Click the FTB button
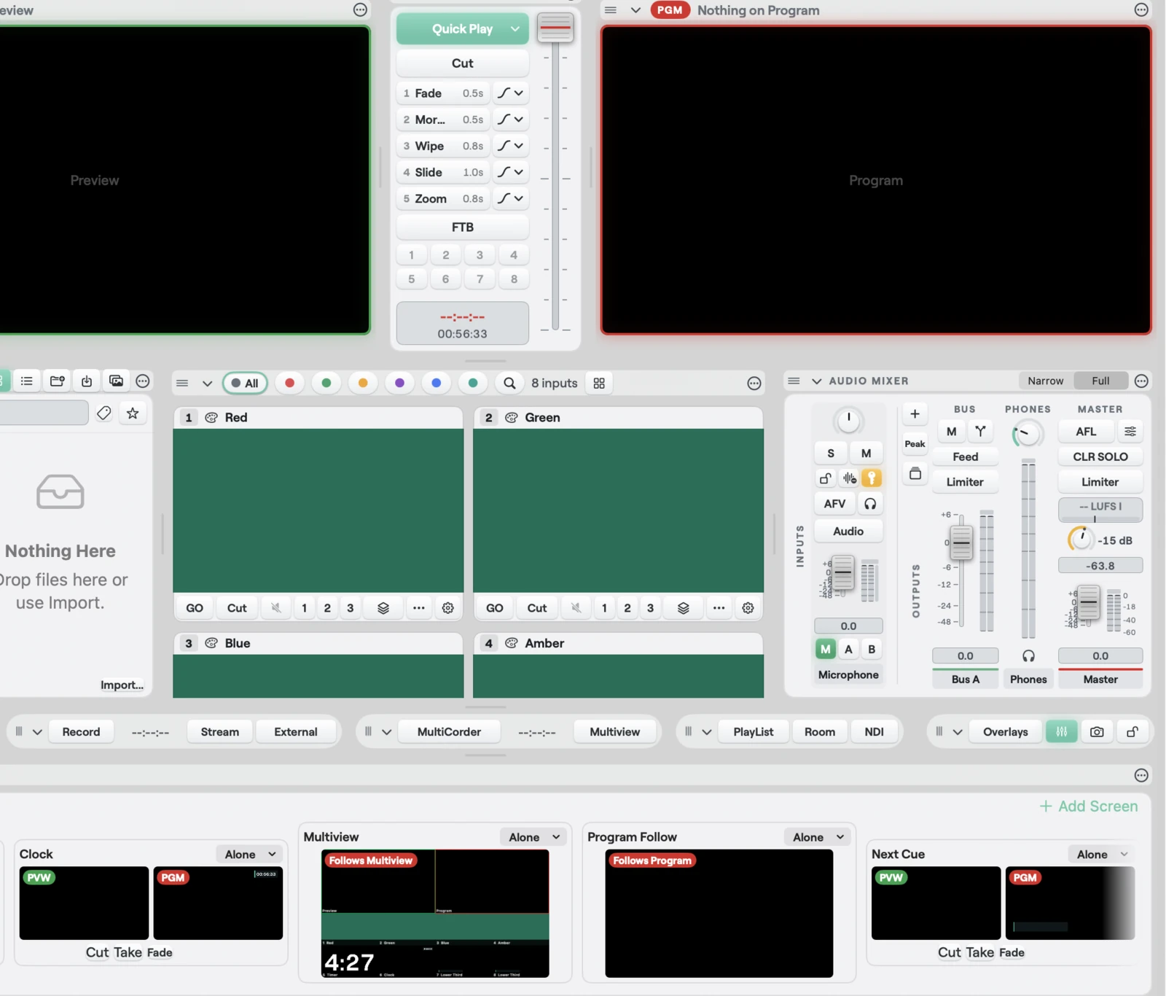1166x996 pixels. click(x=463, y=227)
